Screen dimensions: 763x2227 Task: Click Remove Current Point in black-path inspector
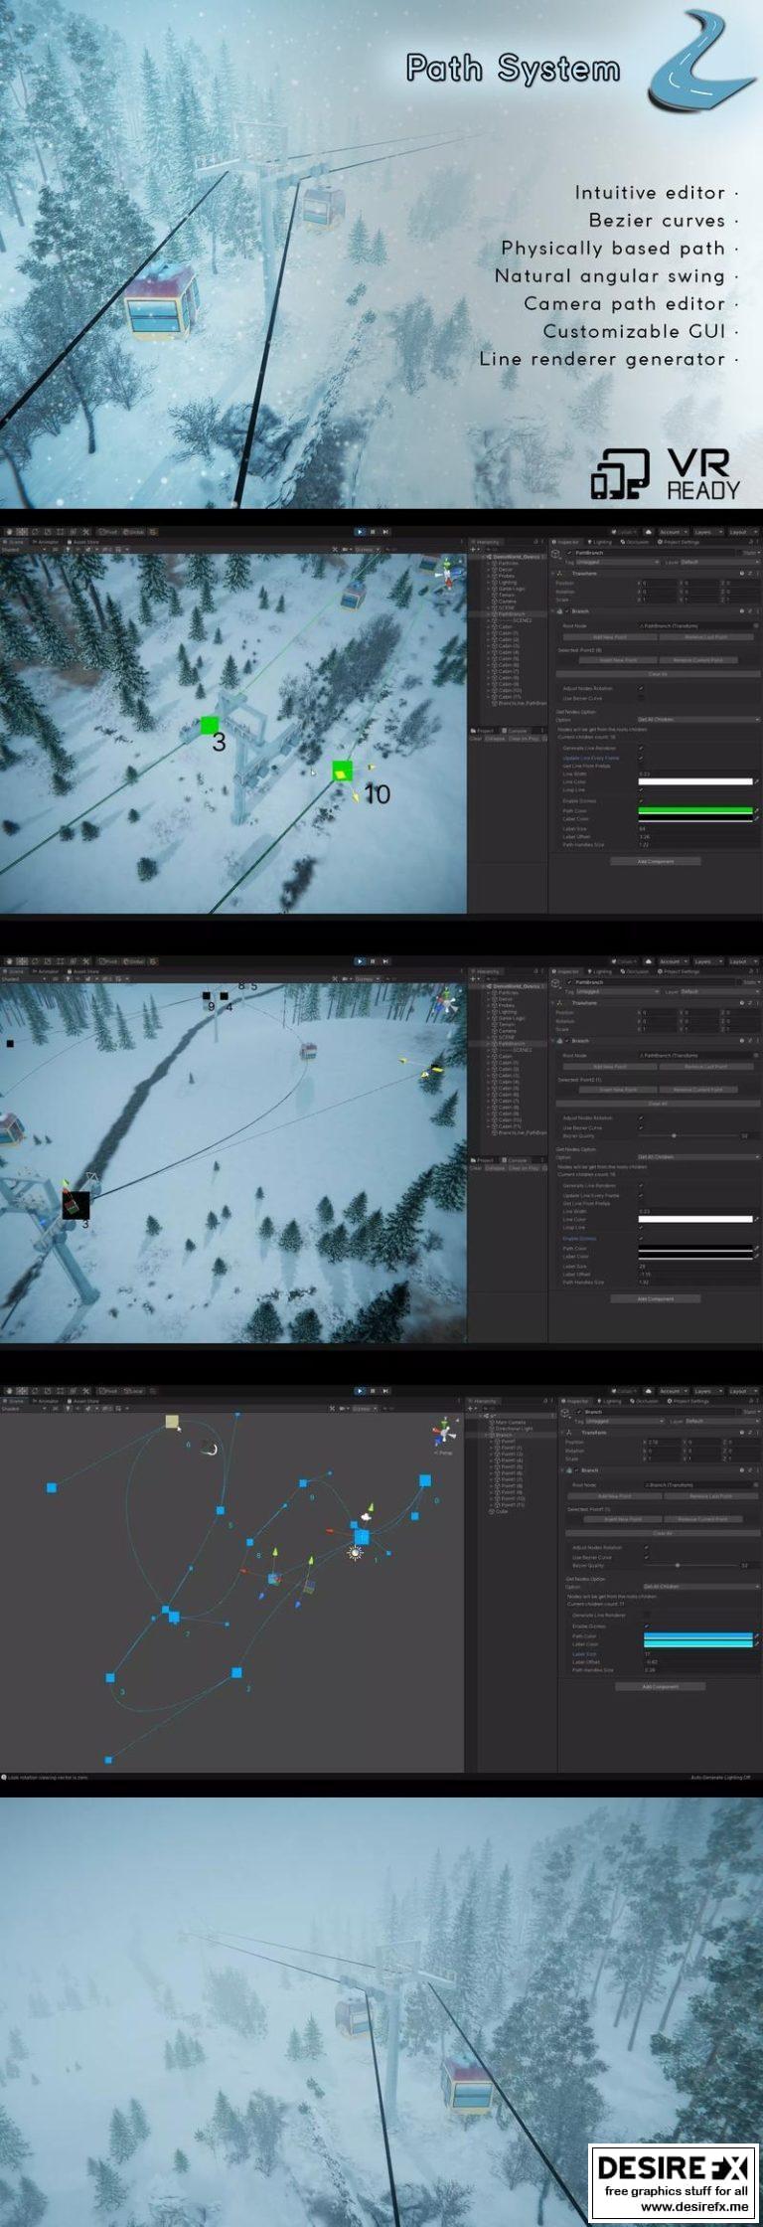698,1090
